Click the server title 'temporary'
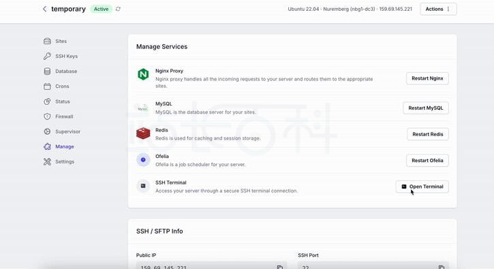Image resolution: width=494 pixels, height=269 pixels. click(x=68, y=9)
